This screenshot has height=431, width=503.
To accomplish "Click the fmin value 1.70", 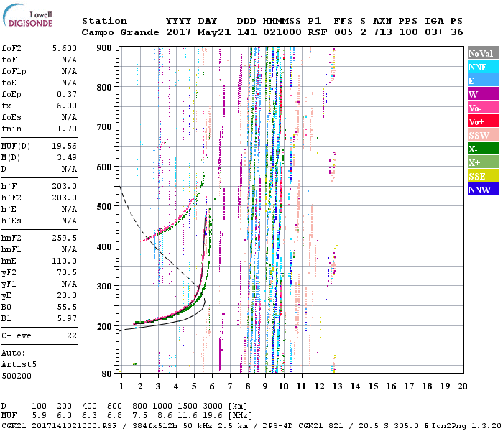I will pyautogui.click(x=67, y=129).
